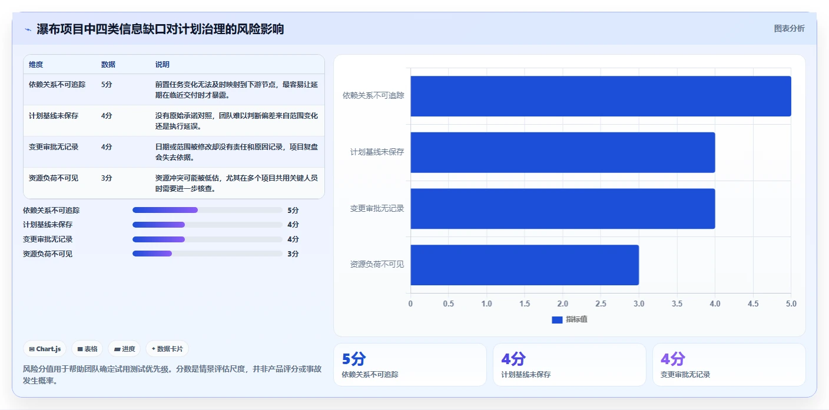The image size is (829, 410).
Task: Click the 指标值 legend label text
Action: (577, 319)
